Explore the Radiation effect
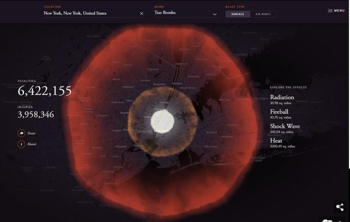 (282, 98)
